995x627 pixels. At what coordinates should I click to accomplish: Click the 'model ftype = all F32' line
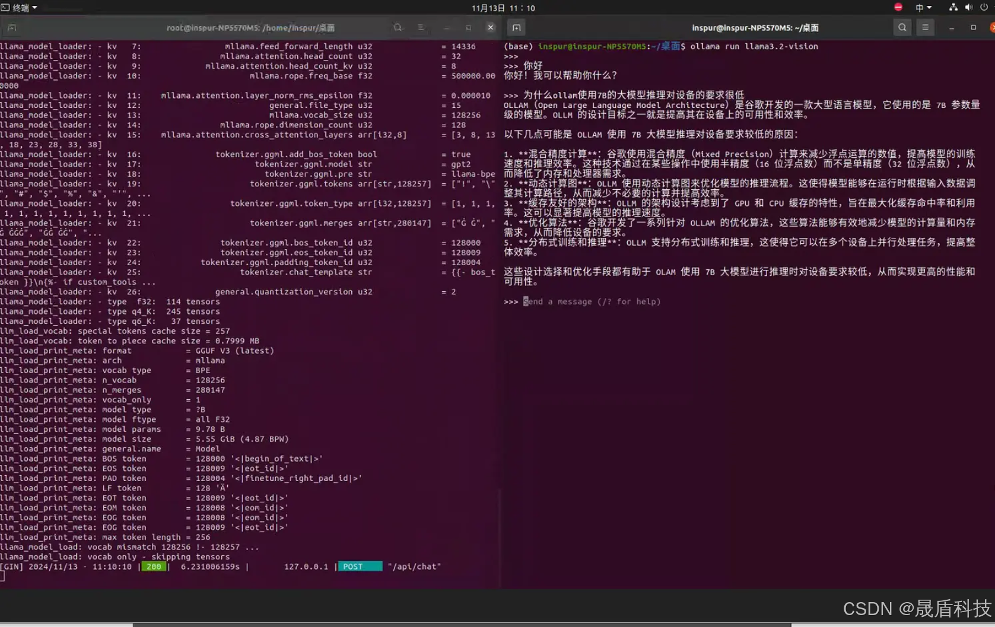115,419
